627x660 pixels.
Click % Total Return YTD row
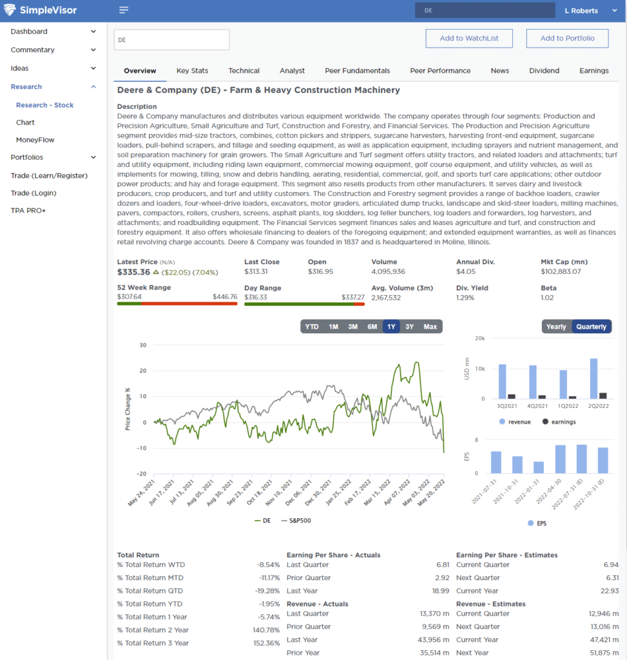point(198,604)
